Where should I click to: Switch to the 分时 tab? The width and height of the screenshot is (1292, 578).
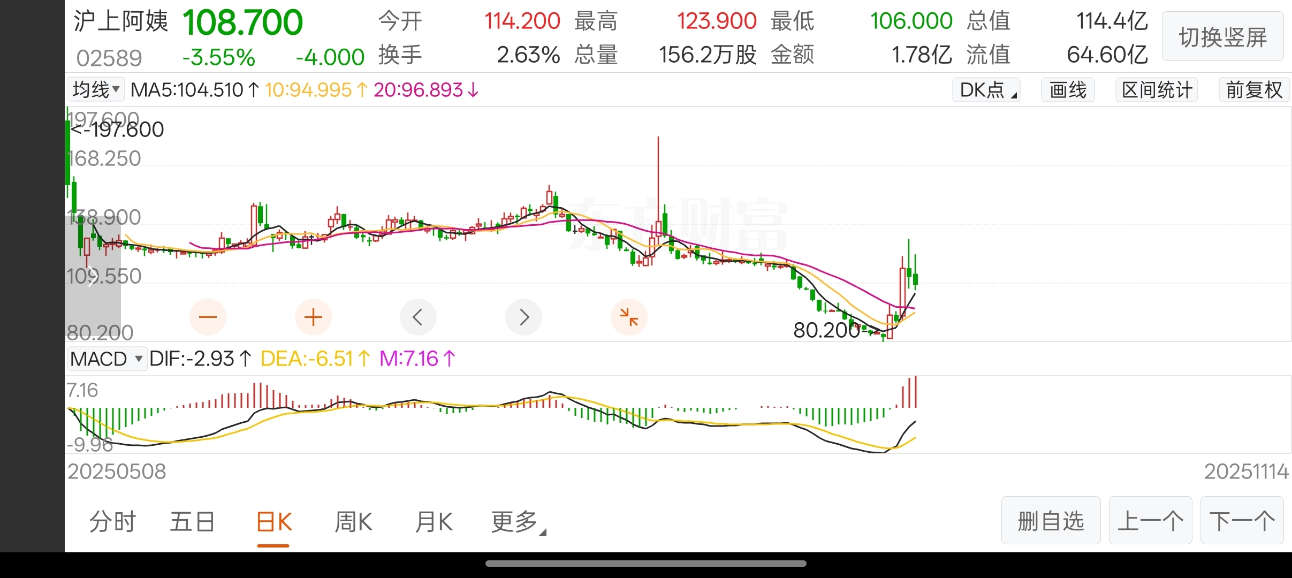click(x=112, y=522)
